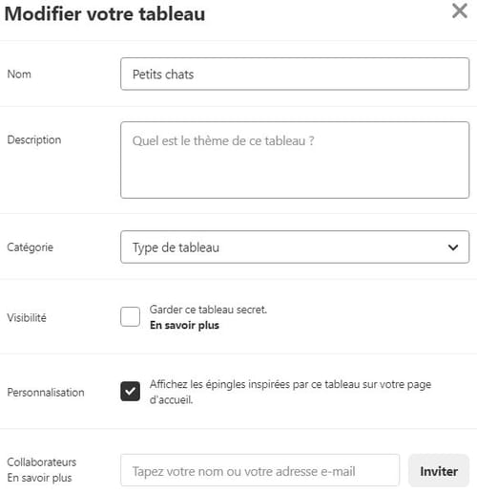Click the Affichez les épingles inspirées label text
Screen dimensions: 477x493
tap(290, 392)
